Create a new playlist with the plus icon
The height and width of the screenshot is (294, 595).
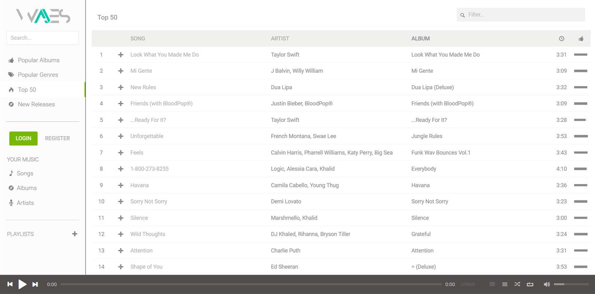tap(75, 234)
